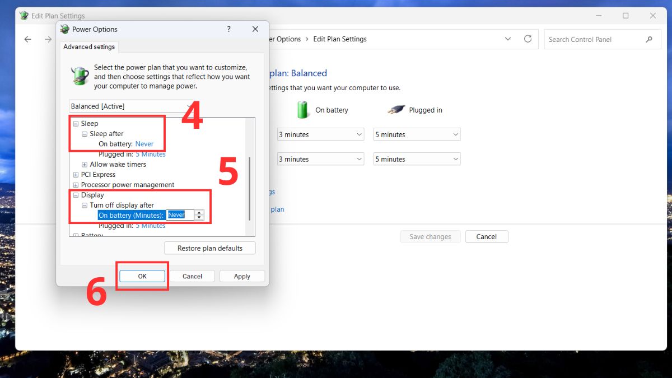Screen dimensions: 672x378
Task: Click Apply in Power Options
Action: point(242,276)
